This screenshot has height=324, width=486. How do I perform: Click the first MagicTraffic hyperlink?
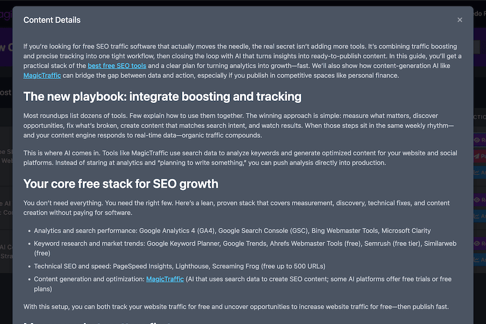(42, 75)
